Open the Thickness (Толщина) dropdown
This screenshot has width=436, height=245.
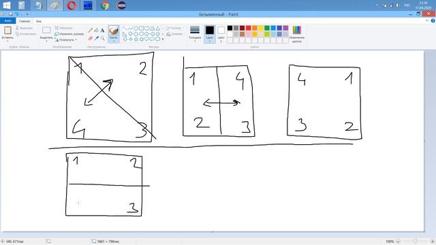tap(195, 33)
